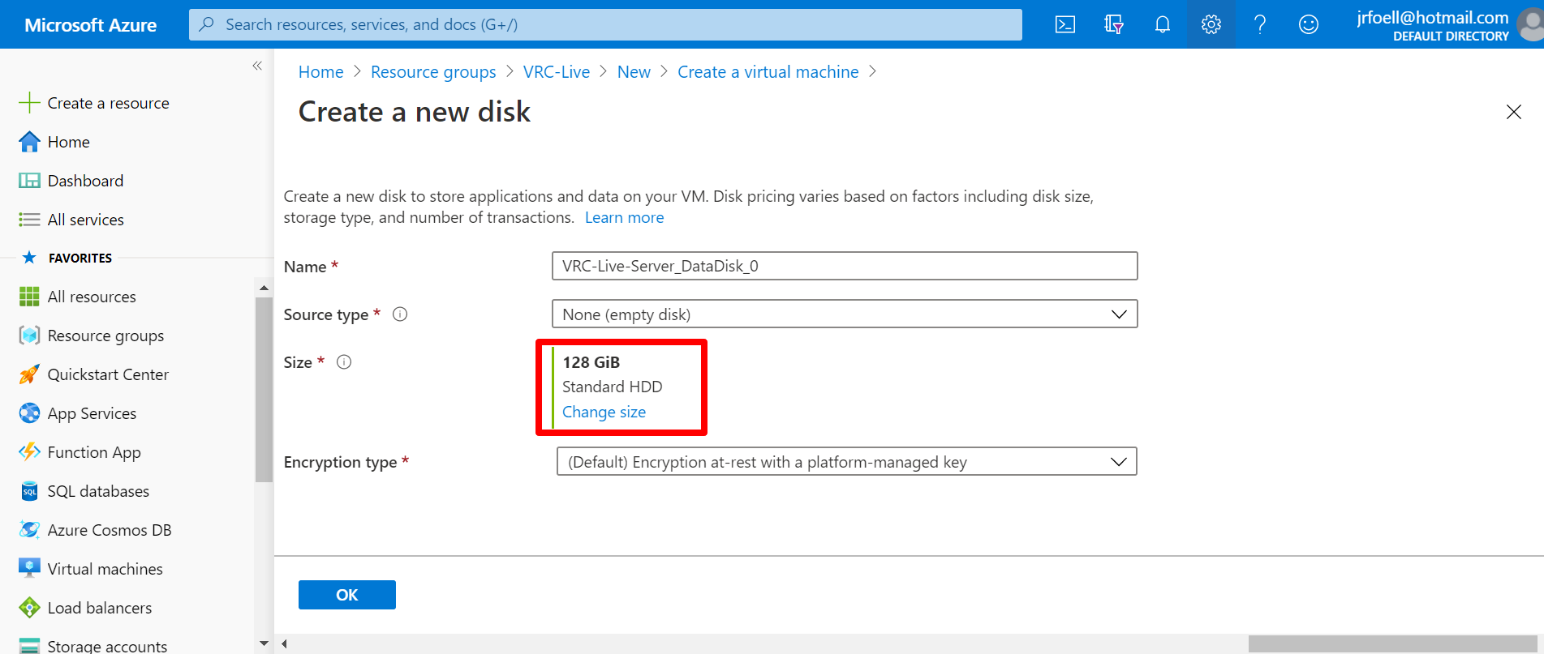Click the Azure Cosmos DB planet icon
This screenshot has height=654, width=1544.
pos(29,530)
